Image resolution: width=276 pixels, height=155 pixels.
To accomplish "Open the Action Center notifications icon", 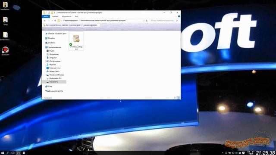I will click(243, 153).
